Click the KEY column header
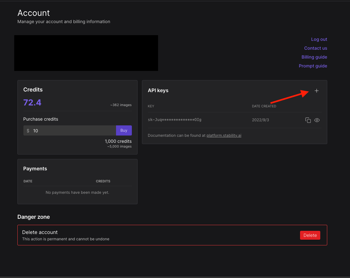The height and width of the screenshot is (278, 350). point(151,106)
